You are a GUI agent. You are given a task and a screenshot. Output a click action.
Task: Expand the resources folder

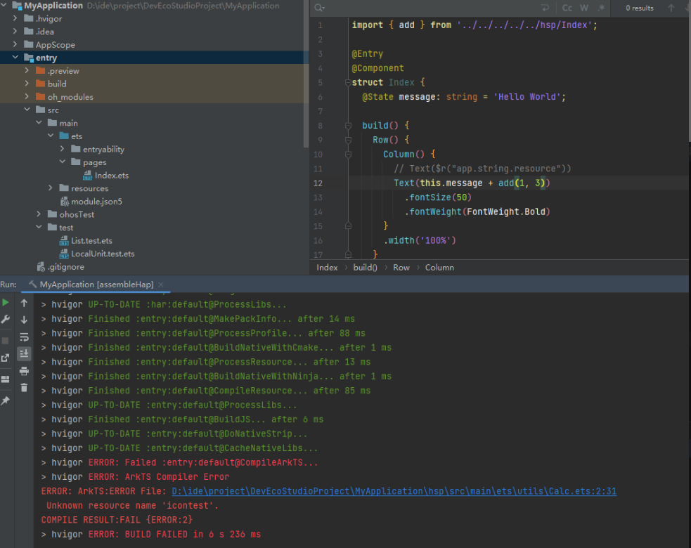51,188
